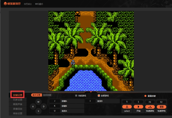Click the S down direction key
Viewport: 172px width, 118px height.
39,111
